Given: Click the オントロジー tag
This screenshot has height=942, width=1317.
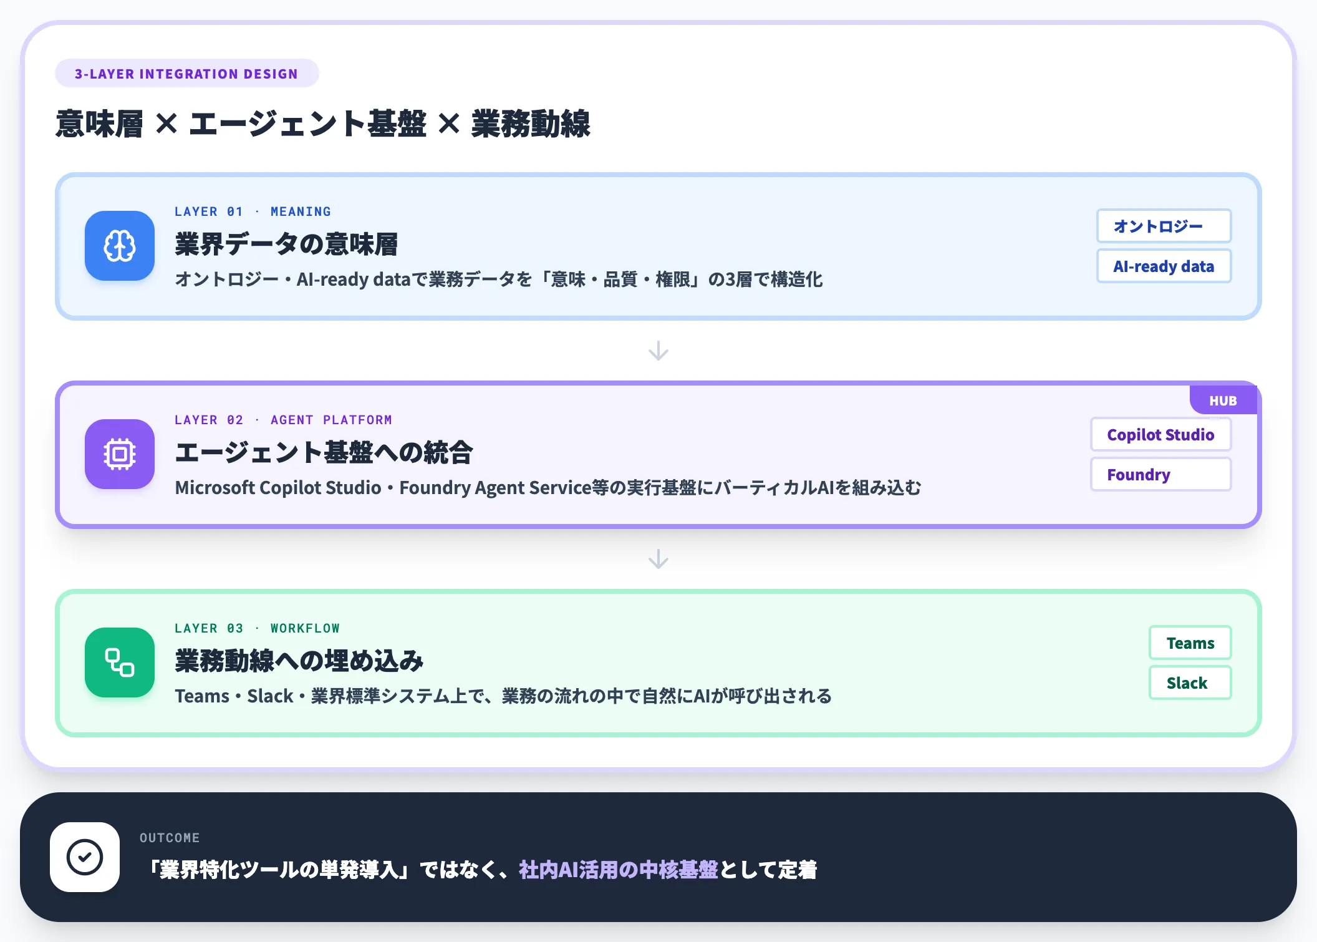Looking at the screenshot, I should click(x=1164, y=226).
